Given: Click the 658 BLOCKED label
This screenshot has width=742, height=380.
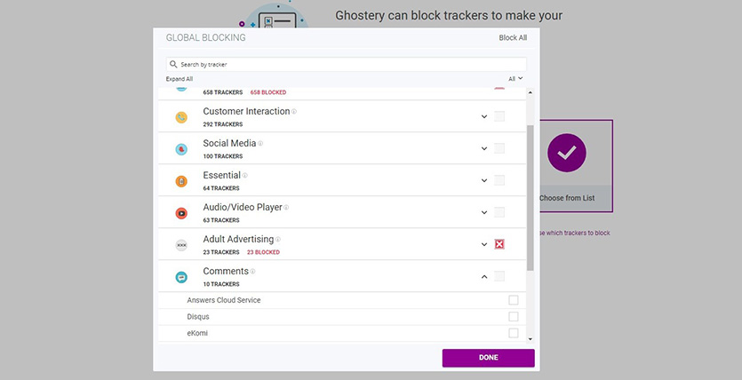Looking at the screenshot, I should 268,92.
